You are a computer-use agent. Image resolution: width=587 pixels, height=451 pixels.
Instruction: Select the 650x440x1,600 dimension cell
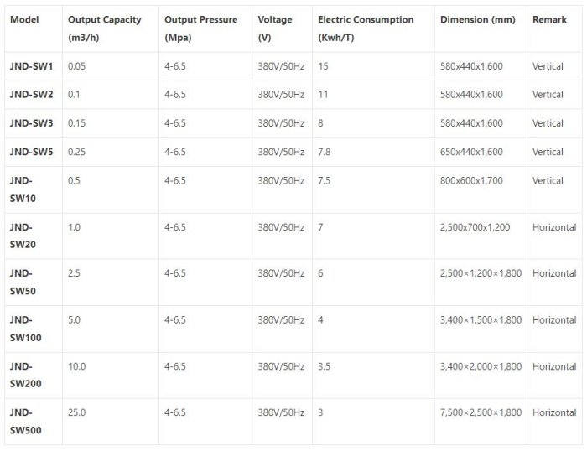point(471,152)
